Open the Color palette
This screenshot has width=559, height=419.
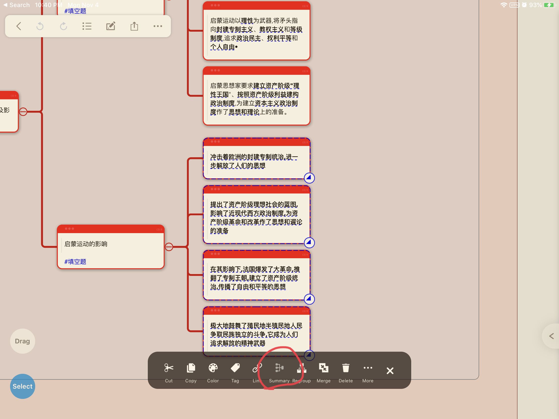pyautogui.click(x=213, y=373)
